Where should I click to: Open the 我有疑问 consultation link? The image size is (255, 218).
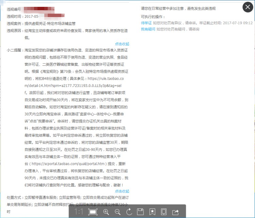coord(148,29)
